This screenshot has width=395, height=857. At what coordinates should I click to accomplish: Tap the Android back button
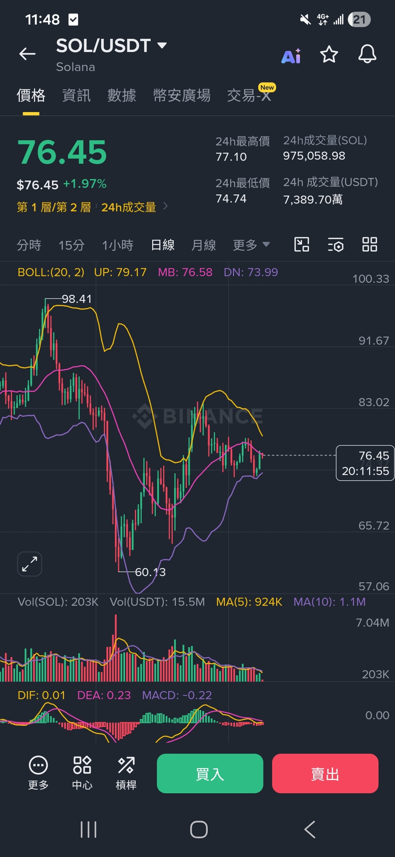(x=310, y=830)
